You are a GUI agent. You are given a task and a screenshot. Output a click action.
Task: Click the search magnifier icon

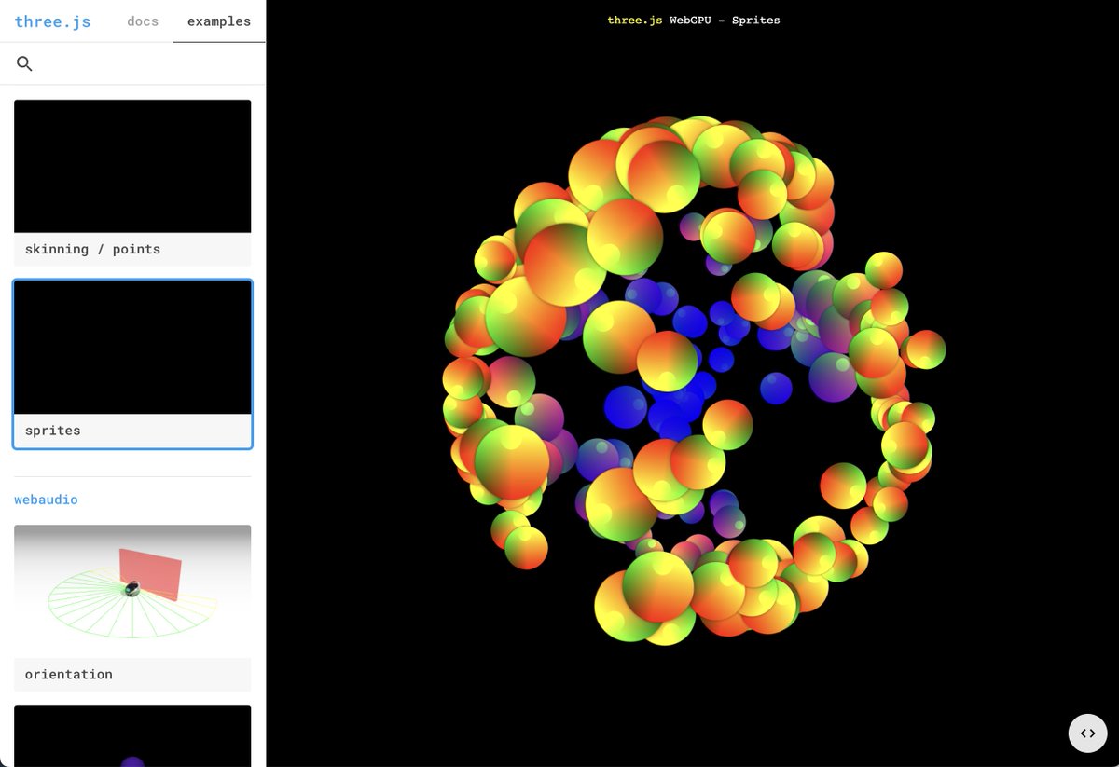pyautogui.click(x=25, y=63)
